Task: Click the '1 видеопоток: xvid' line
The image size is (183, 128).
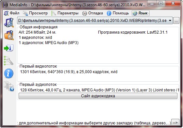Action: pyautogui.click(x=35, y=38)
